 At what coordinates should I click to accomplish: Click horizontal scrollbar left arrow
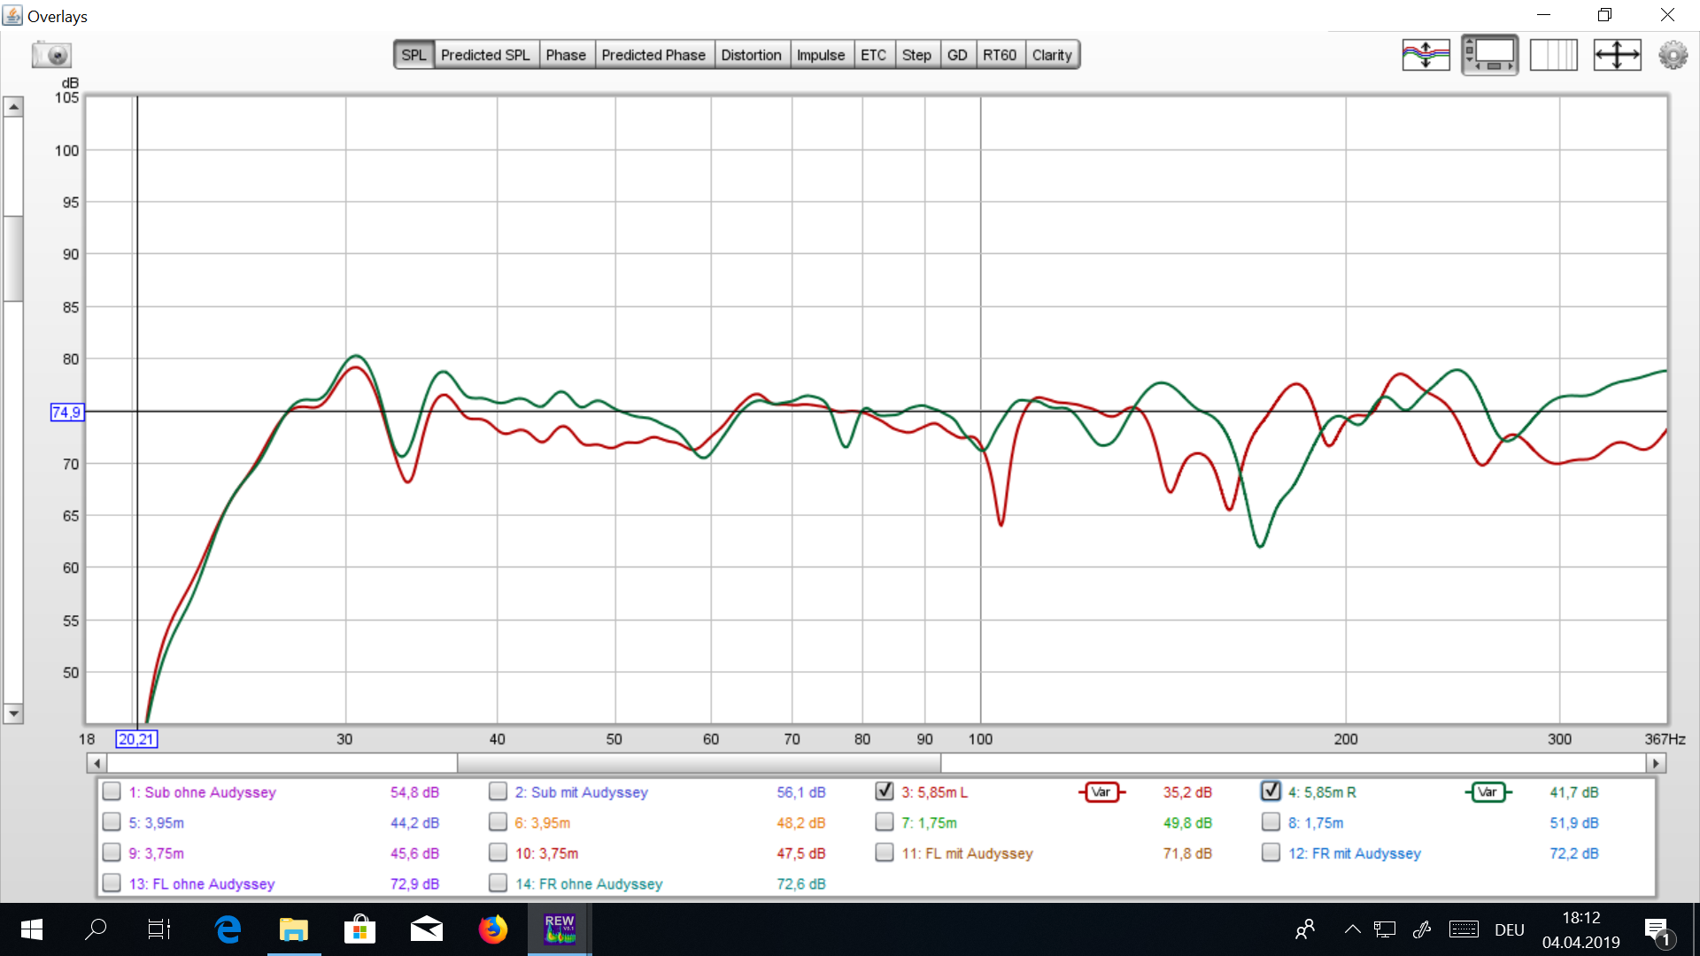[97, 763]
